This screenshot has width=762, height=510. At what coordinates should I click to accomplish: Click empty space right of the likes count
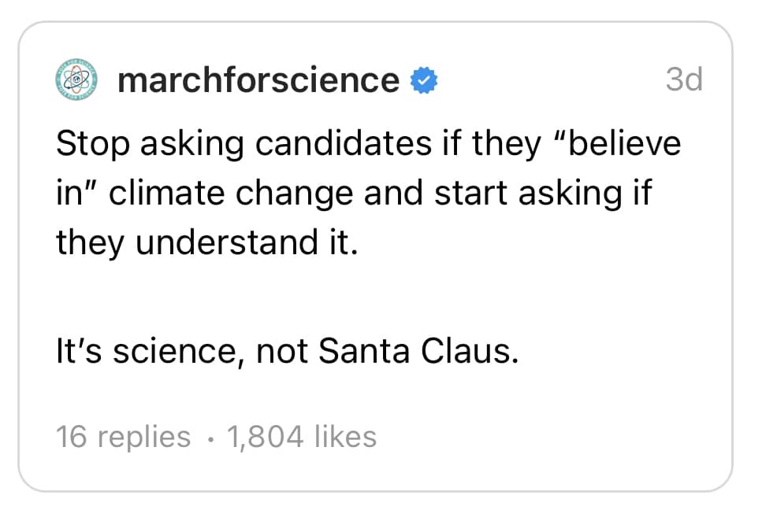tap(536, 437)
